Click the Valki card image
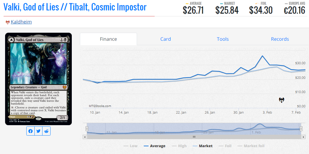 pos(38,79)
